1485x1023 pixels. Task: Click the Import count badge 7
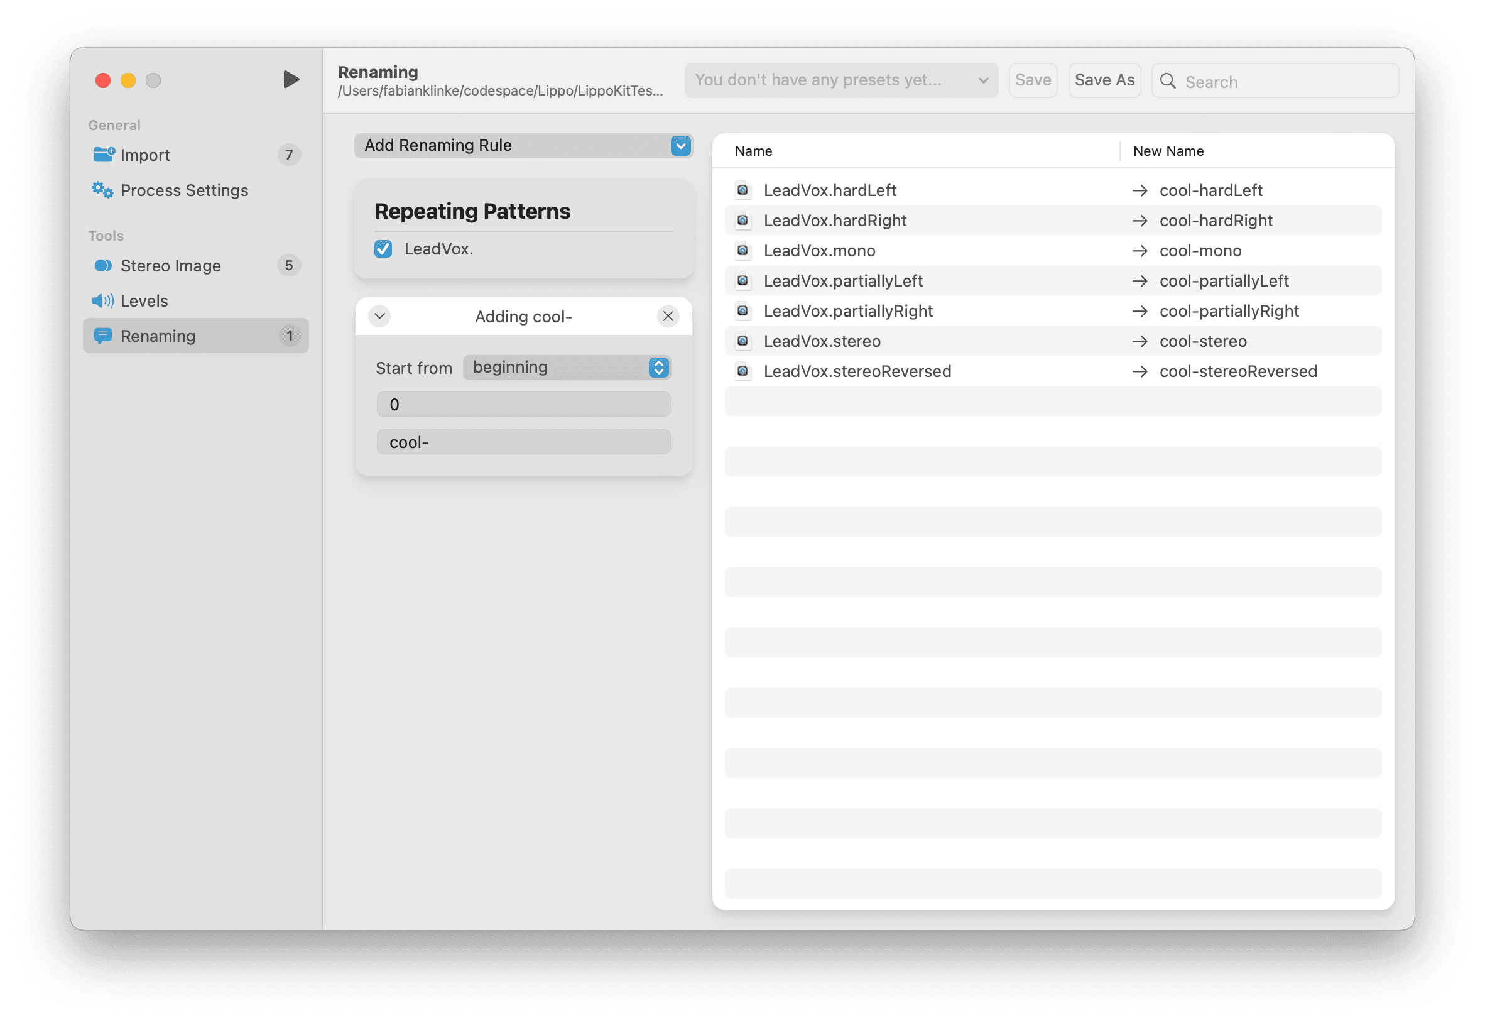point(289,155)
